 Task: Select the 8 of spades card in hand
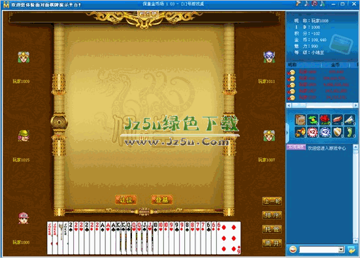tap(188, 238)
